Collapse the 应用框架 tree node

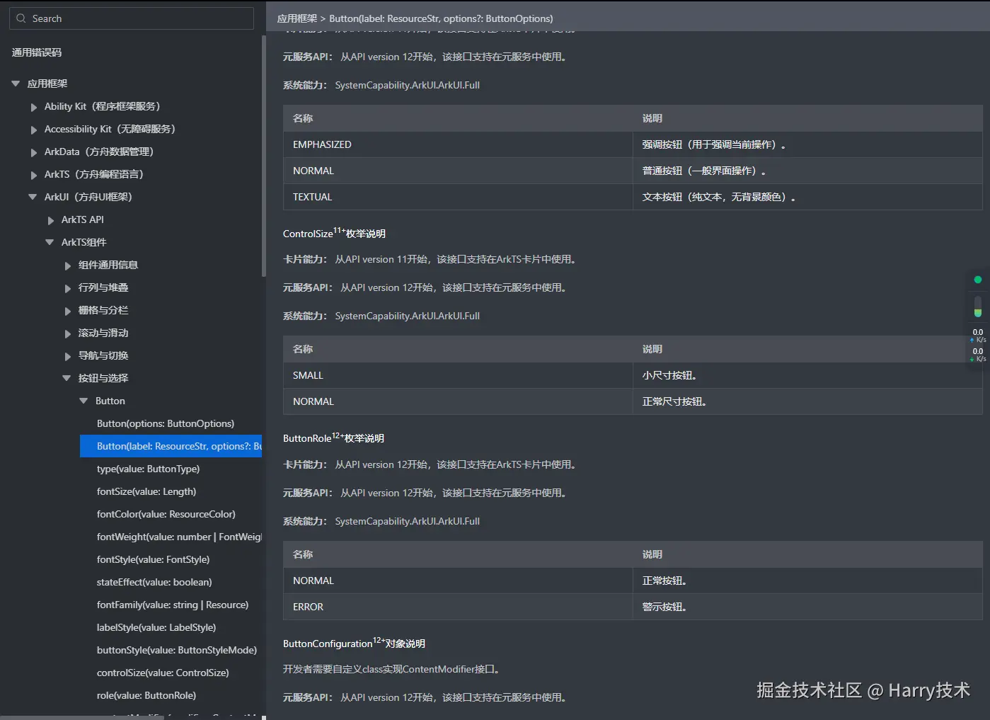pos(16,84)
